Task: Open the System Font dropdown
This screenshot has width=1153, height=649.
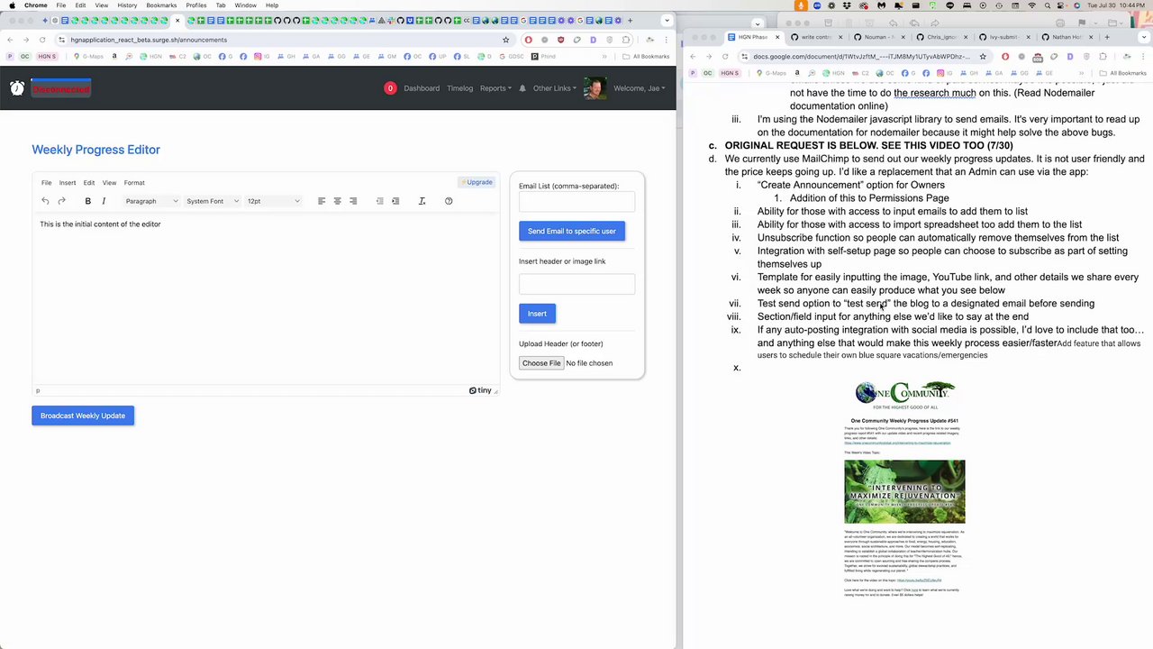Action: 213,201
